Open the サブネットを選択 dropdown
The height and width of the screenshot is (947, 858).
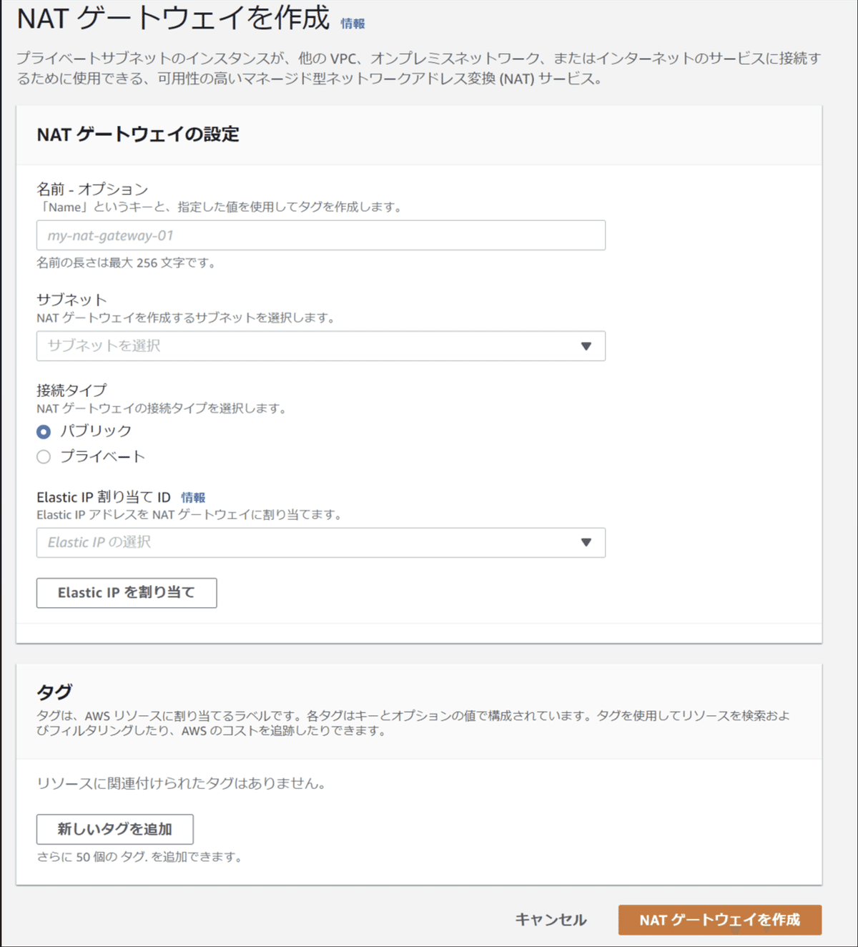[x=321, y=346]
